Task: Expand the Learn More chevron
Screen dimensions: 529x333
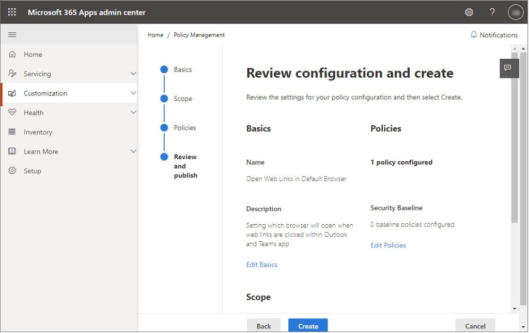Action: [x=133, y=151]
